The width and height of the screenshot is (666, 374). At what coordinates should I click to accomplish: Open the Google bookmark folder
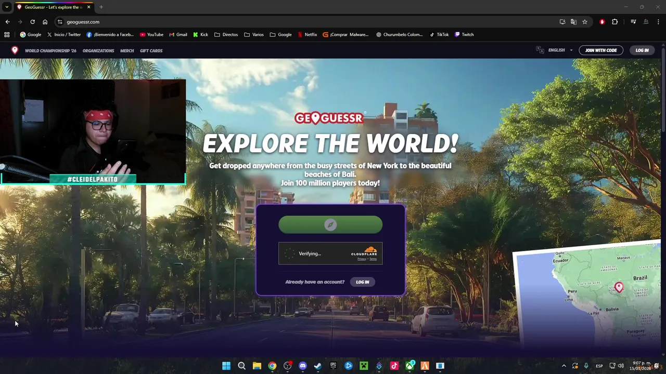tap(281, 35)
